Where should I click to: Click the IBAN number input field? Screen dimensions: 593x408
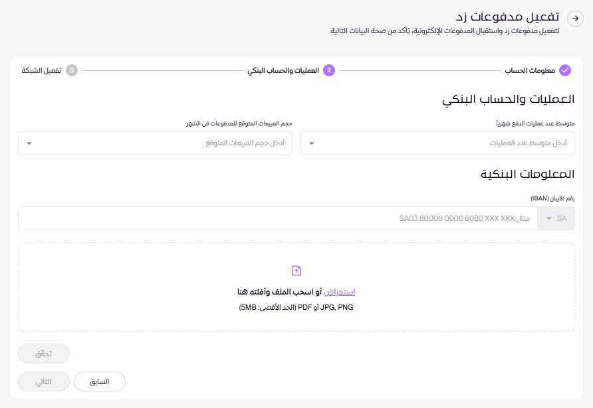(278, 218)
